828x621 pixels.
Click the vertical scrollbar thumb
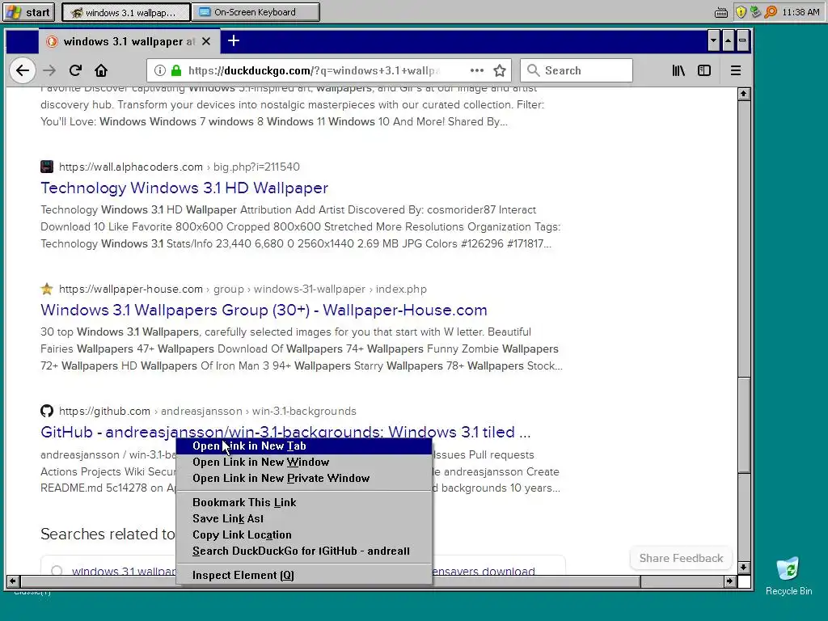(744, 425)
